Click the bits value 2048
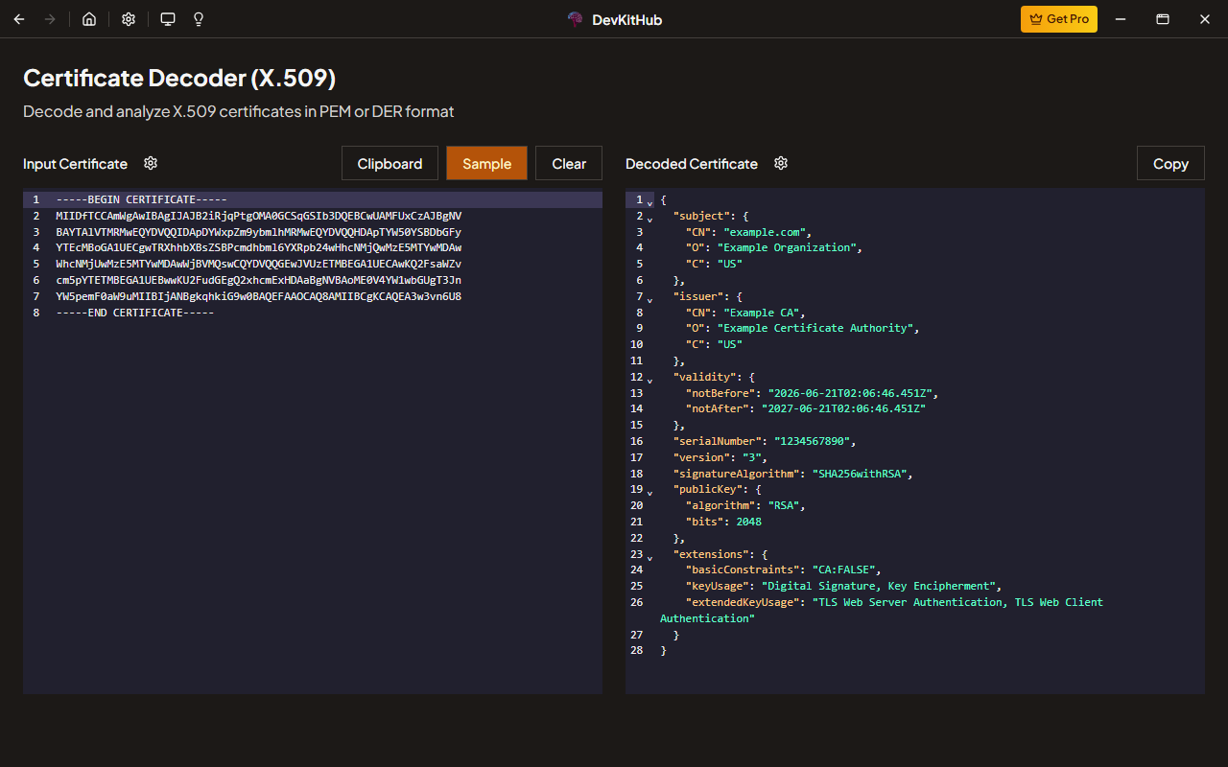 coord(749,522)
